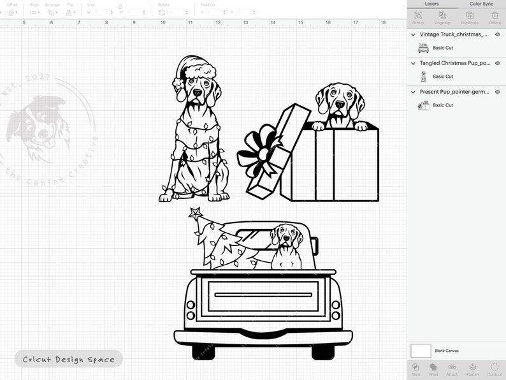Switch to the Color Sync tab
The image size is (506, 380).
tap(481, 4)
